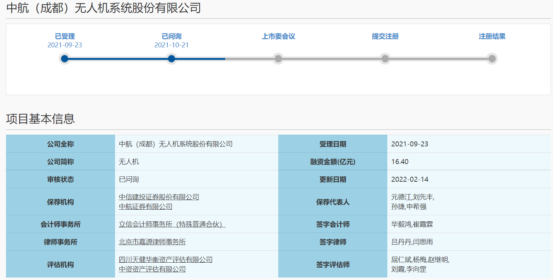Viewport: 553px width, 280px height.
Task: Select the 已受理 stage label
Action: point(65,36)
